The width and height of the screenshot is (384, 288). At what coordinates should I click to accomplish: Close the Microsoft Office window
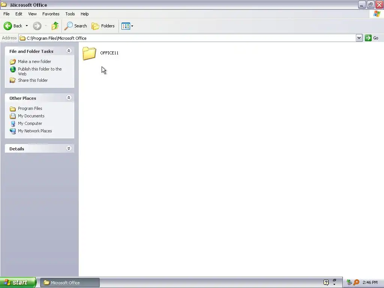click(x=379, y=4)
